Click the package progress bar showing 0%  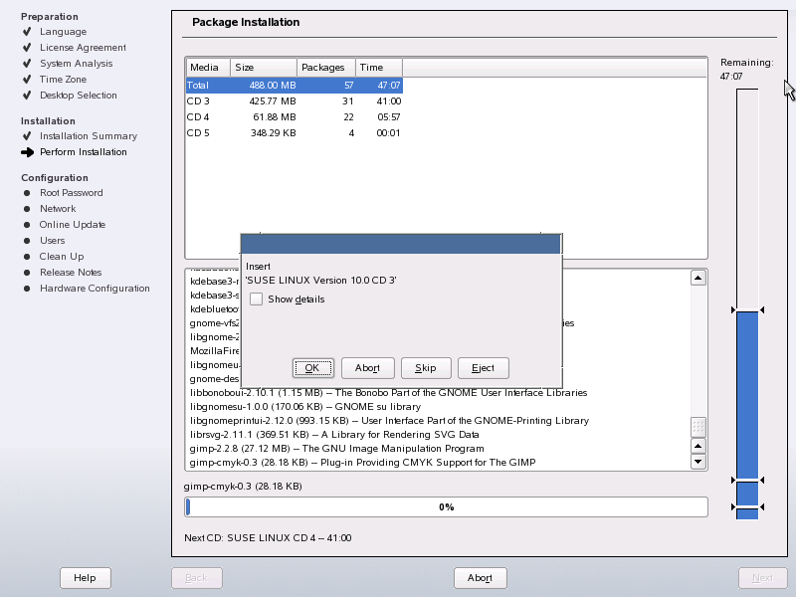(x=446, y=507)
